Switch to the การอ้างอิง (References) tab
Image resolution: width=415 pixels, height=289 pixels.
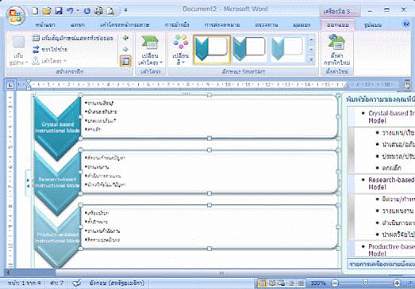(x=177, y=25)
